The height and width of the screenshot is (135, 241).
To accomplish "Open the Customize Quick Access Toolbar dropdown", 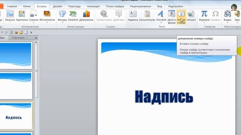I will tap(31, 33).
